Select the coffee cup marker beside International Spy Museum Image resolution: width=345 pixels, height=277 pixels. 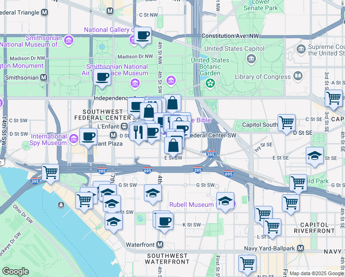(x=88, y=137)
